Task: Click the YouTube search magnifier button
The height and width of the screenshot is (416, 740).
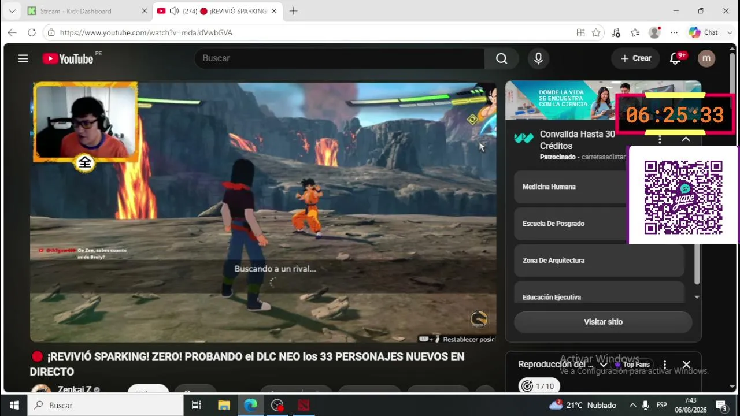Action: 502,58
